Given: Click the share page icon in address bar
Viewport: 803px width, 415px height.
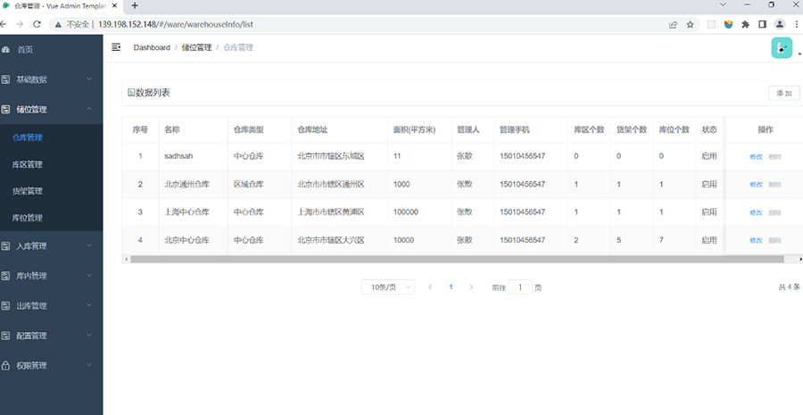Looking at the screenshot, I should point(673,24).
